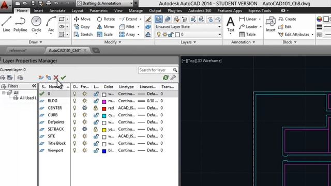Click the Search for layer field
Image resolution: width=331 pixels, height=186 pixels.
(x=158, y=70)
